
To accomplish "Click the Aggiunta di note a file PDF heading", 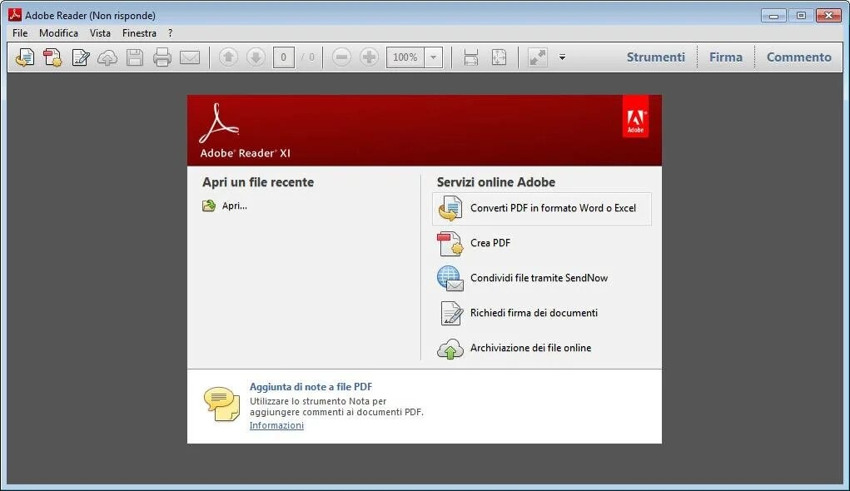I will (x=311, y=387).
